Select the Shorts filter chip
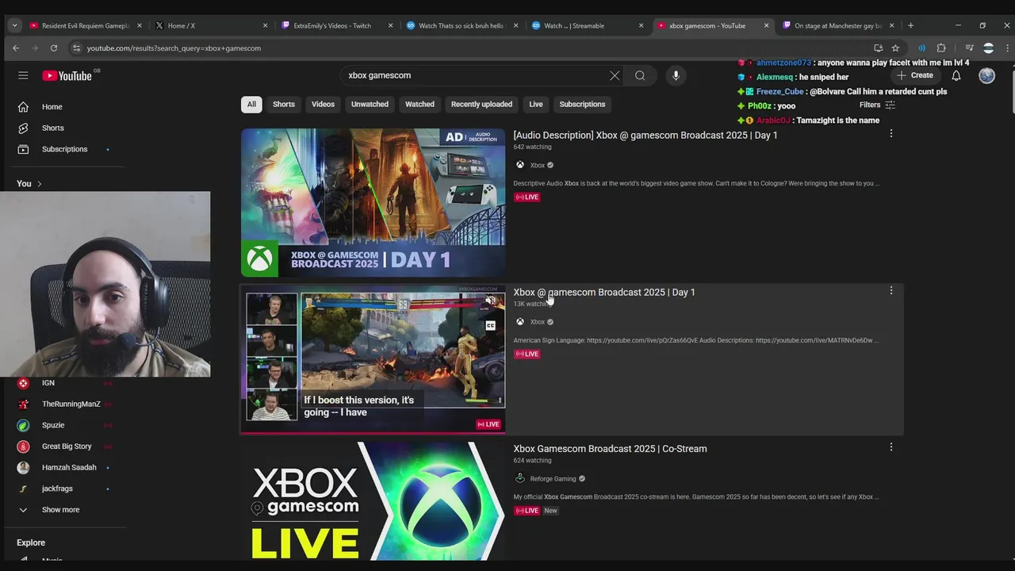This screenshot has width=1015, height=571. coord(284,104)
